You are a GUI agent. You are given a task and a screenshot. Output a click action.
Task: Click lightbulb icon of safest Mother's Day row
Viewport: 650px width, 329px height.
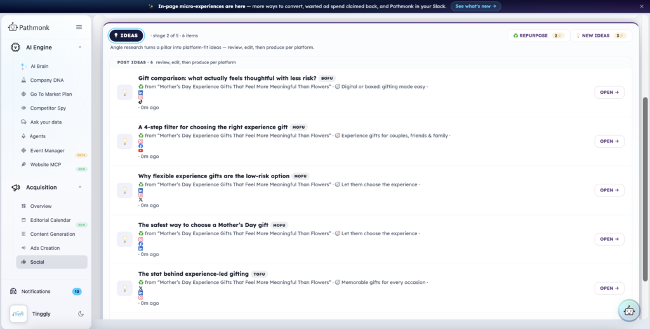[125, 239]
